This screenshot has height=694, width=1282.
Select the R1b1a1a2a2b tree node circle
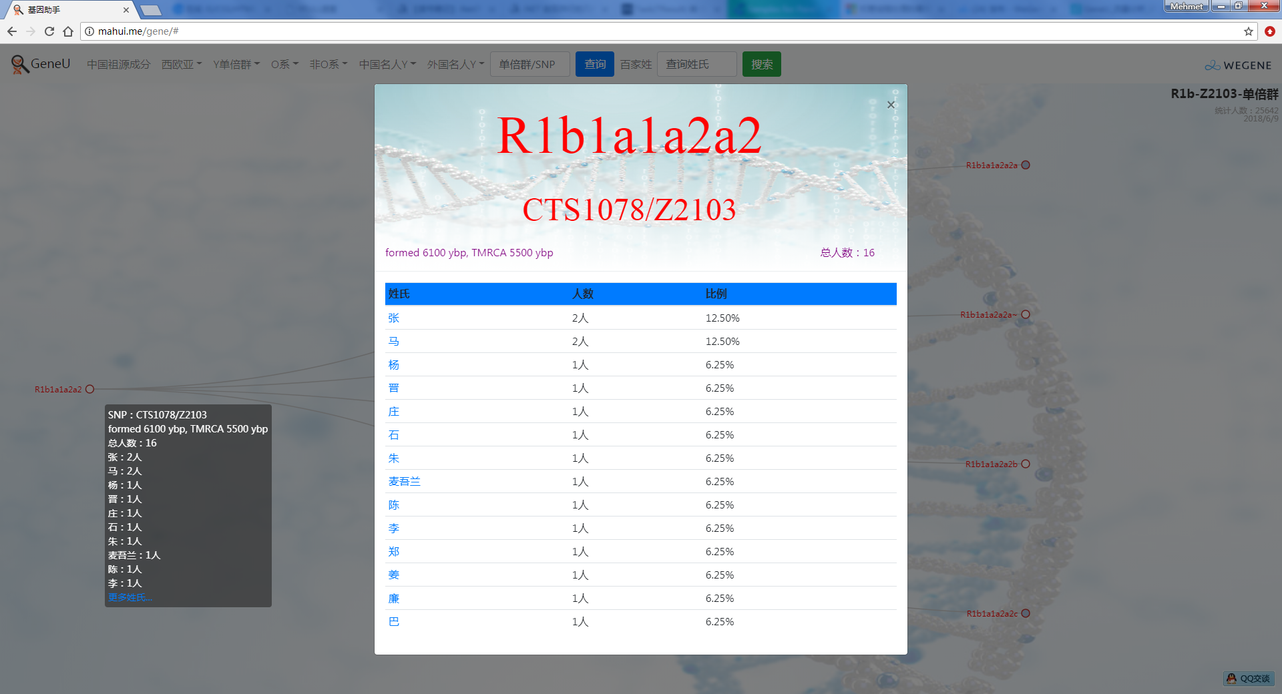[1026, 464]
